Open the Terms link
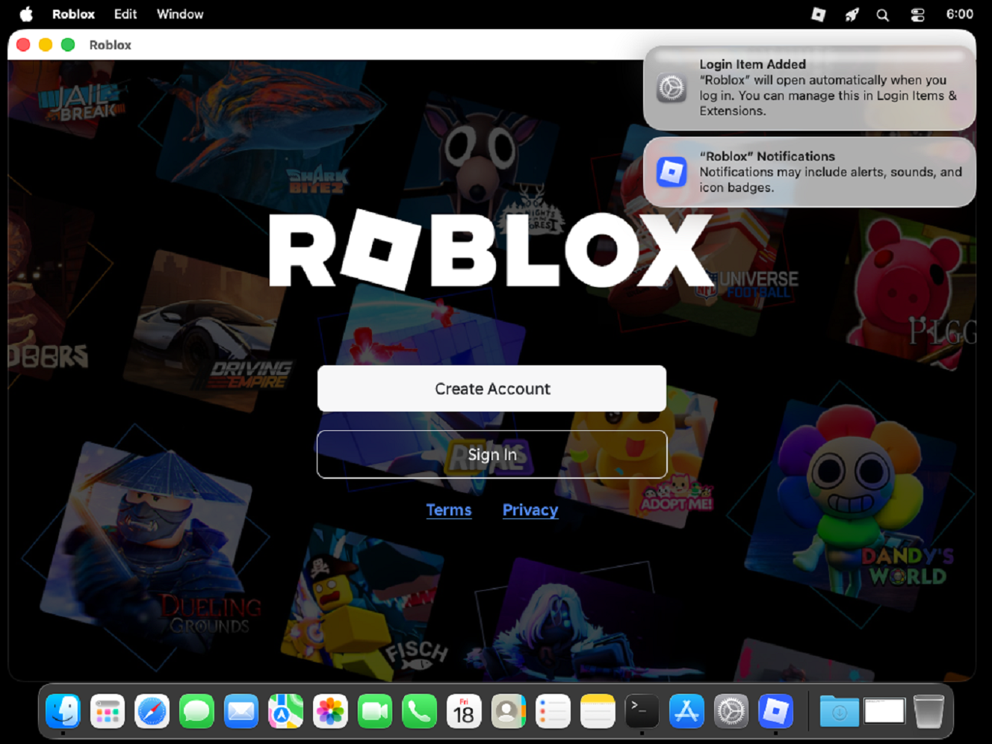Screen dimensions: 992x744 (x=449, y=510)
